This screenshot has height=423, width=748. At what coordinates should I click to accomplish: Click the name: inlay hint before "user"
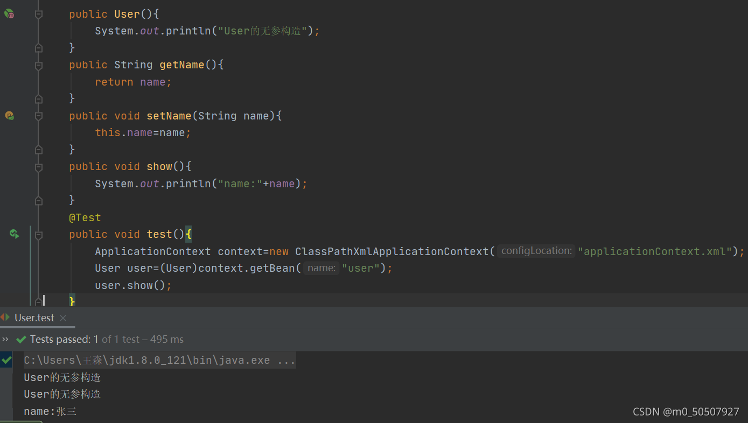[x=322, y=268]
